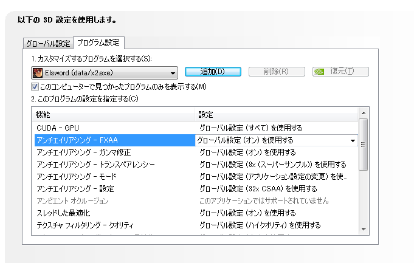Select the アンチエイリアシング - FXAA row
The width and height of the screenshot is (414, 263).
[195, 140]
